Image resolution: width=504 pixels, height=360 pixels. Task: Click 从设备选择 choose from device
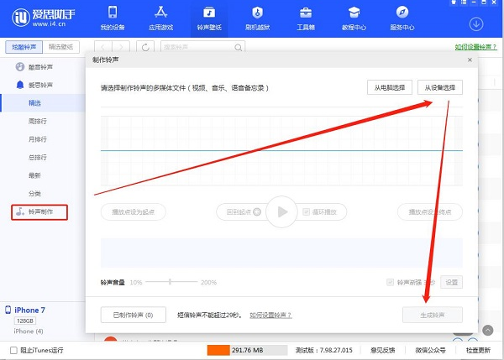tap(440, 87)
